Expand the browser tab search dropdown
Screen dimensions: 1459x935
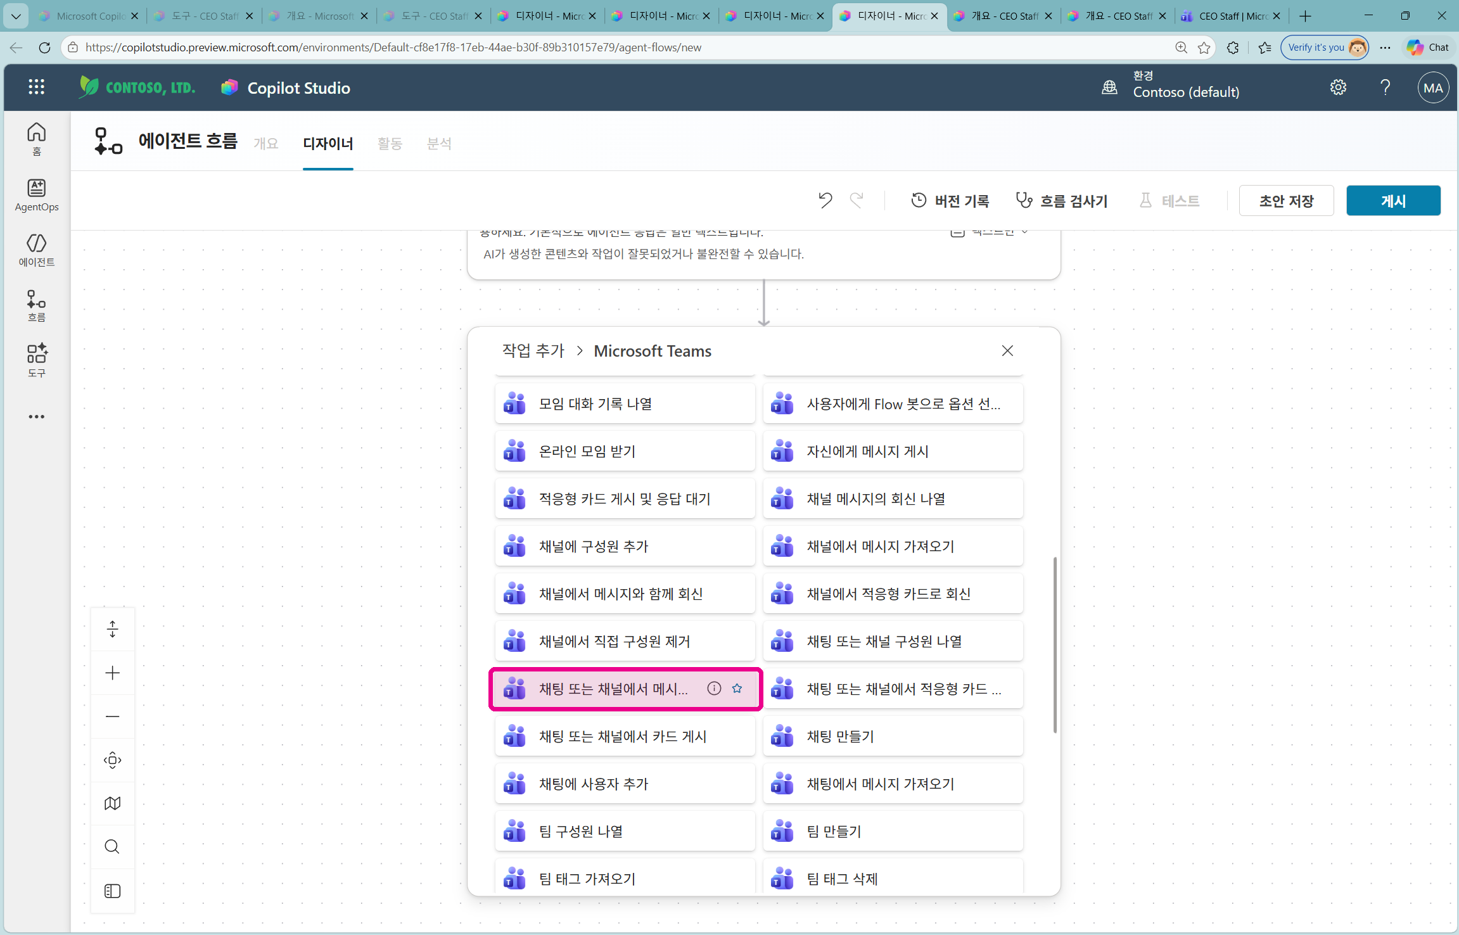click(x=16, y=16)
